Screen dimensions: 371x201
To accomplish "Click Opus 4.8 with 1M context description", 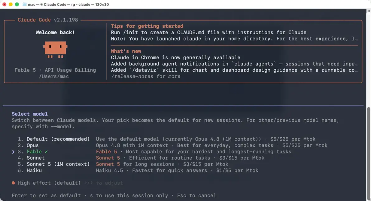I will (x=212, y=145).
